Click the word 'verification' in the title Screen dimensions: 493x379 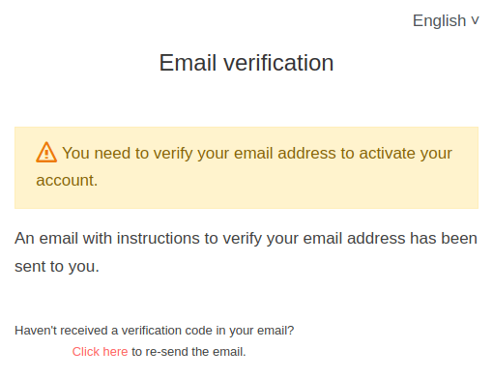[x=278, y=63]
